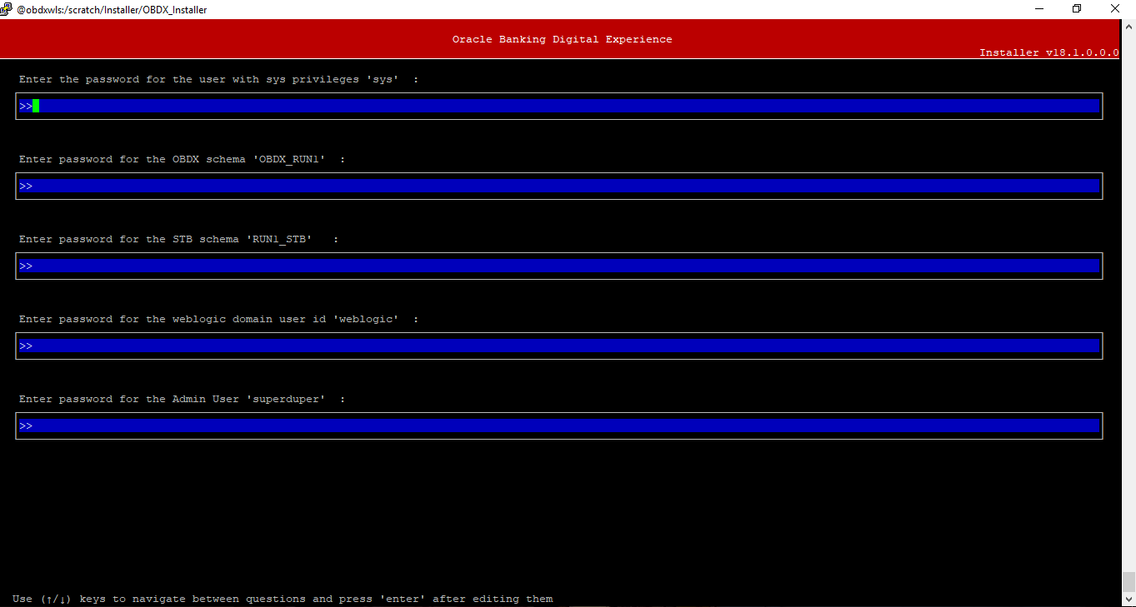Click the 'Enter the password for the user with sys privileges' prompt
Viewport: 1136px width, 607px height.
point(218,79)
